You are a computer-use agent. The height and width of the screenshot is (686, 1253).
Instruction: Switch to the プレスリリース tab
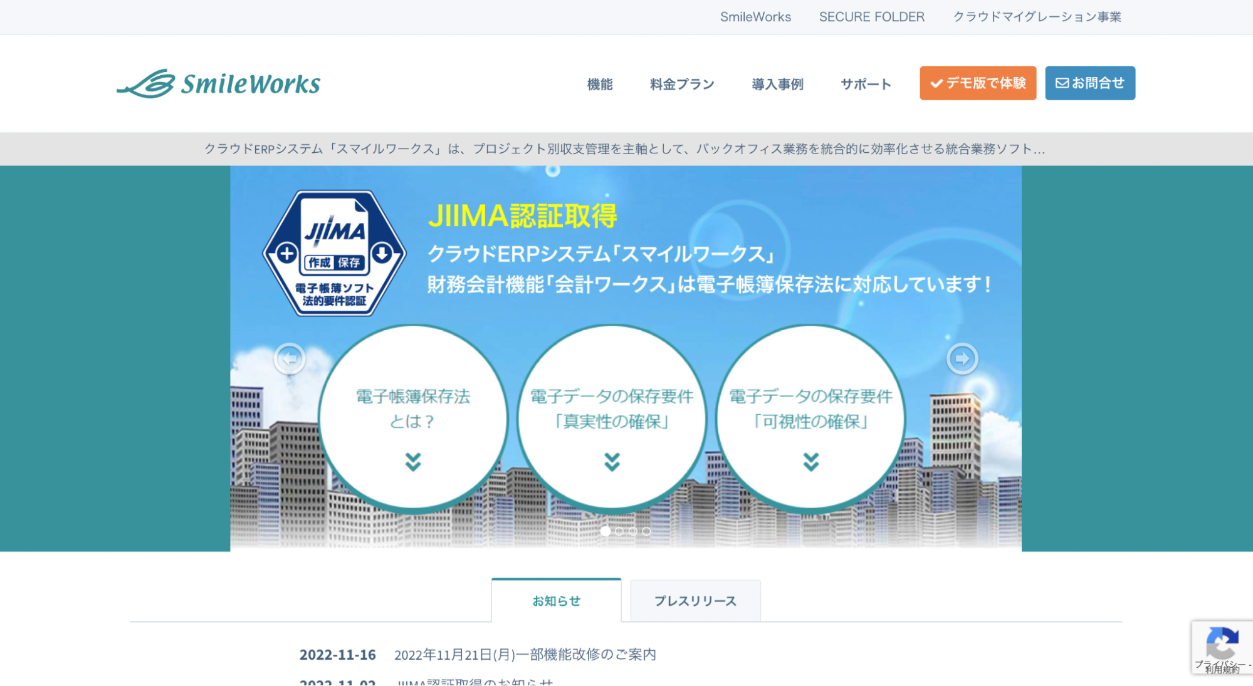(695, 601)
